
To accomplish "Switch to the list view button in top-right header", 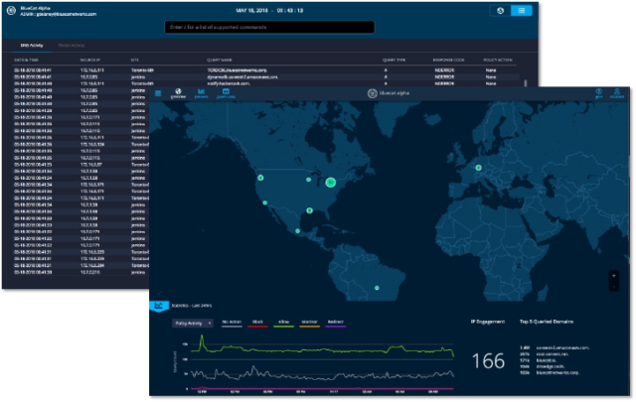I will 521,11.
